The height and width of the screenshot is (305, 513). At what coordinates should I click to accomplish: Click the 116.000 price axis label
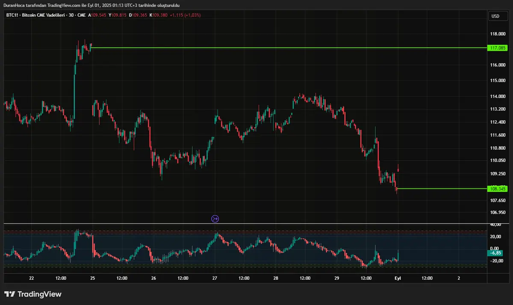498,65
